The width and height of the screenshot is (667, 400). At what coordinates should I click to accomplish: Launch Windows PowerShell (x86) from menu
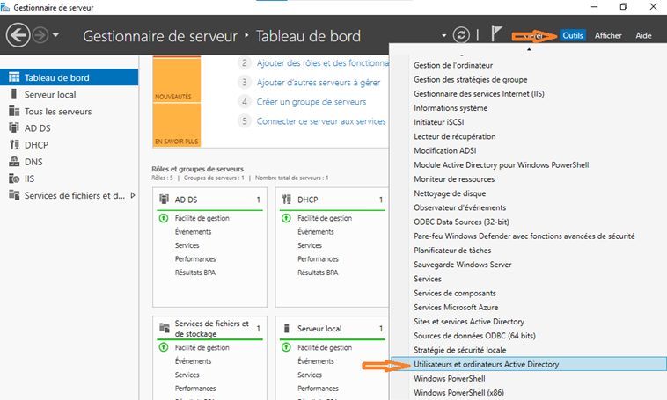click(458, 393)
